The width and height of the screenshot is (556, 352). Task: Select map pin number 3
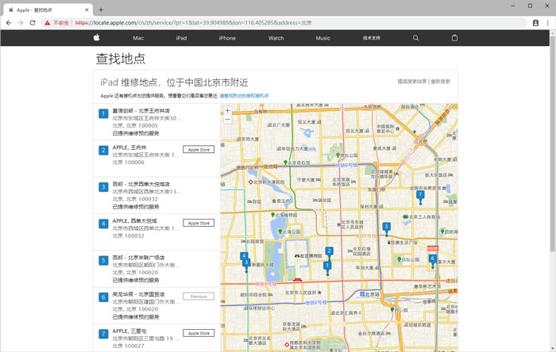click(246, 264)
